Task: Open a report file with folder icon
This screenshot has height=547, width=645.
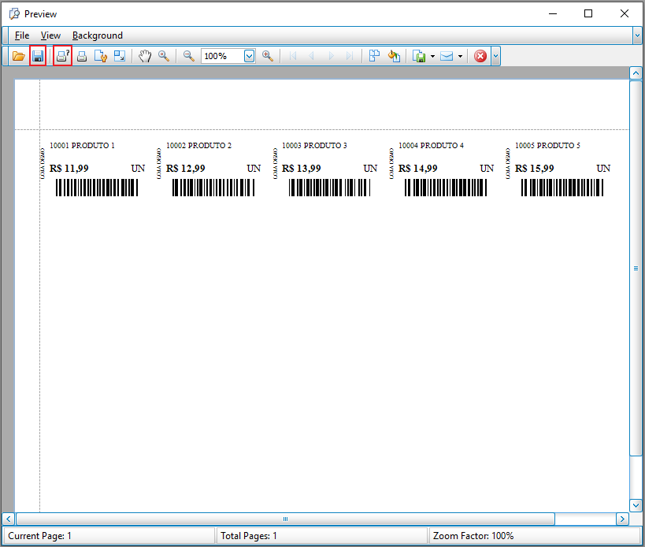Action: pyautogui.click(x=18, y=56)
